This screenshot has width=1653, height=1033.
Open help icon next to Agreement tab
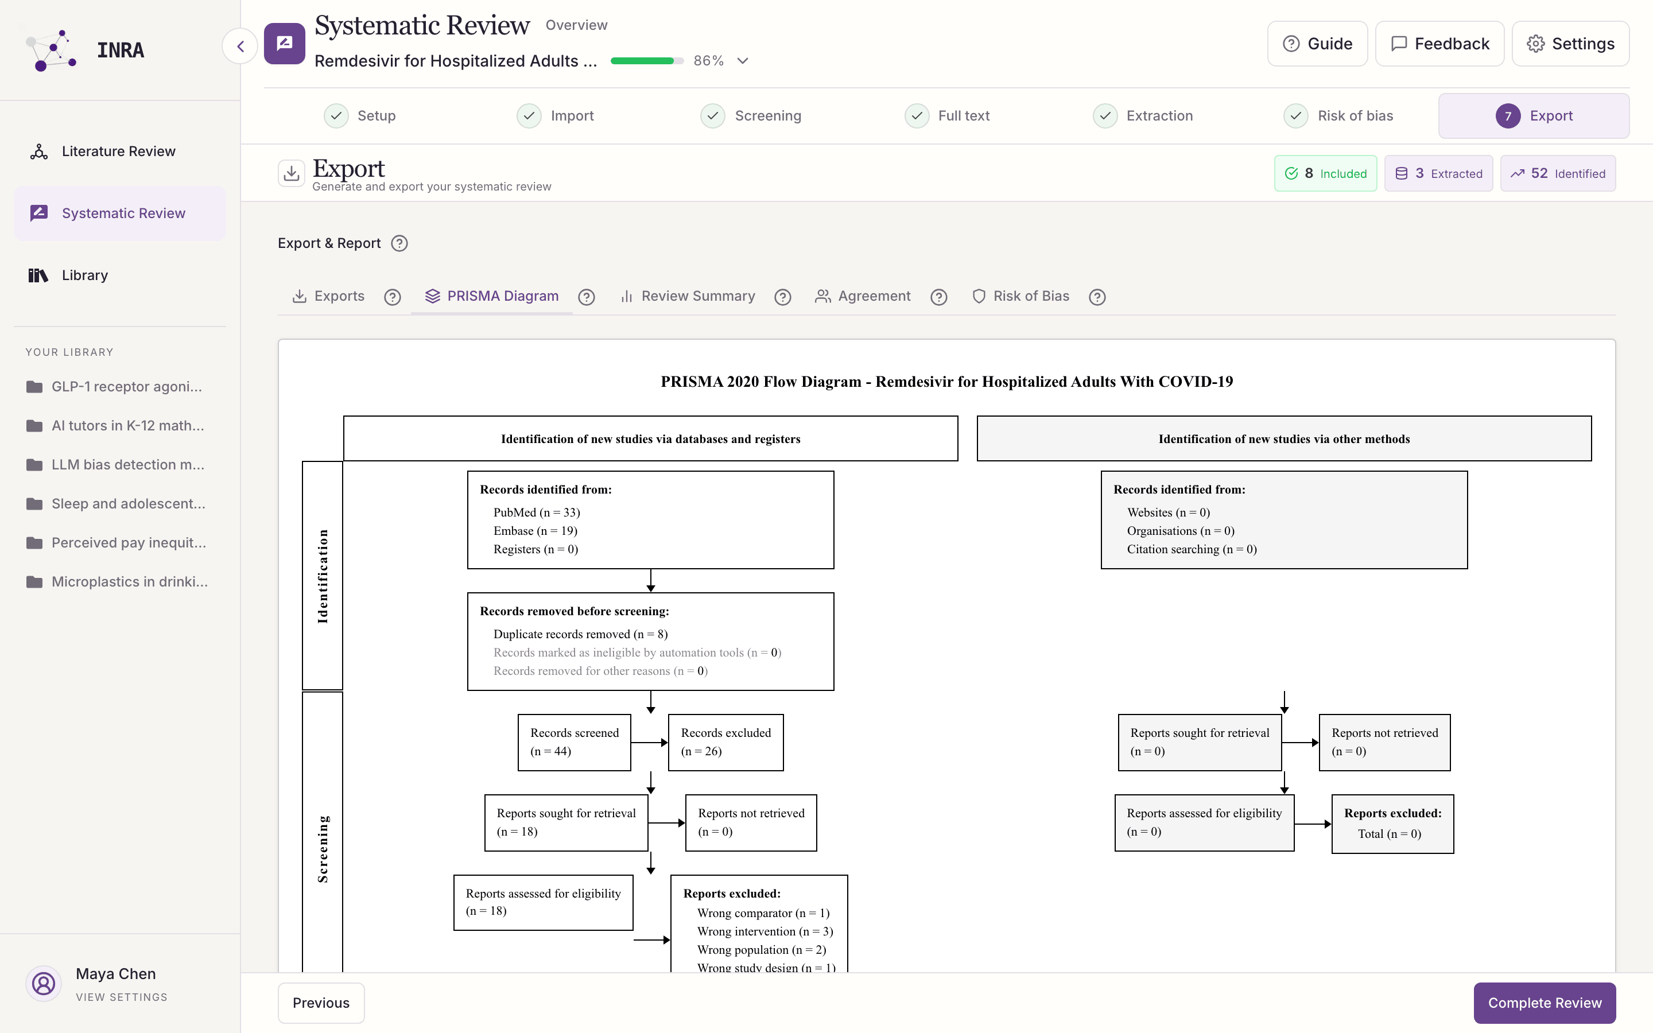[x=939, y=297]
